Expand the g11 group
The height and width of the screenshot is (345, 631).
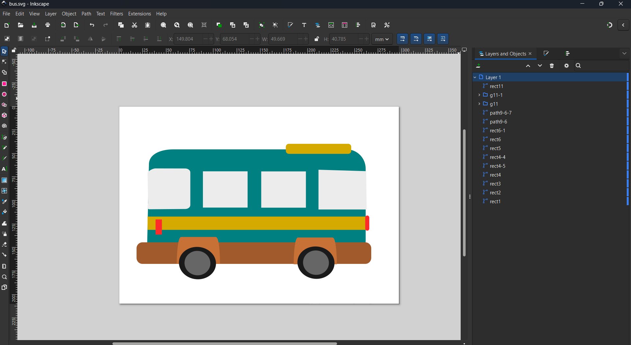(x=480, y=104)
